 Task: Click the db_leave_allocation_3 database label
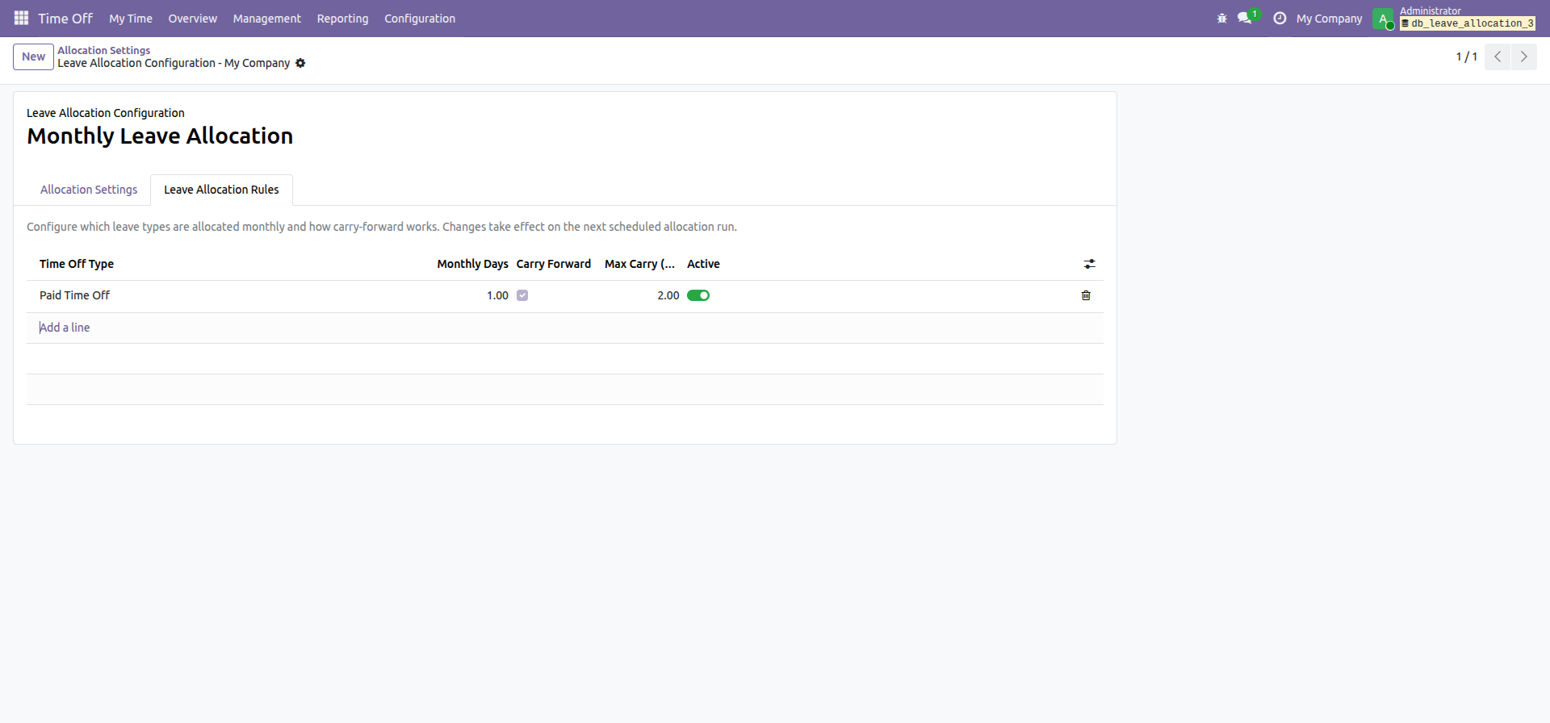[x=1468, y=23]
